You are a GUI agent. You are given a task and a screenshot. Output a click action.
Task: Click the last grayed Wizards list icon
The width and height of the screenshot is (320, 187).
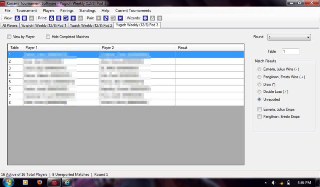point(160,18)
